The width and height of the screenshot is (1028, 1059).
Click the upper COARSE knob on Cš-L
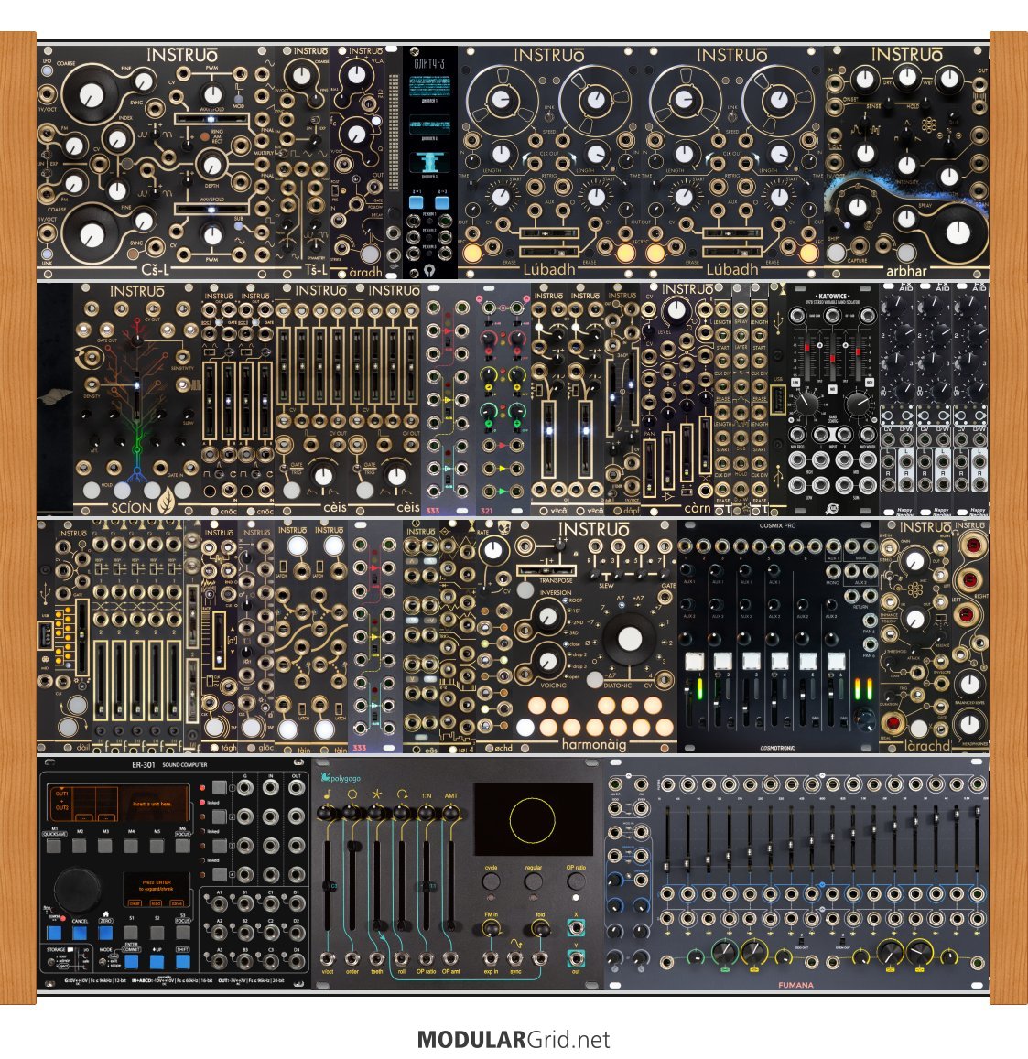click(x=91, y=95)
